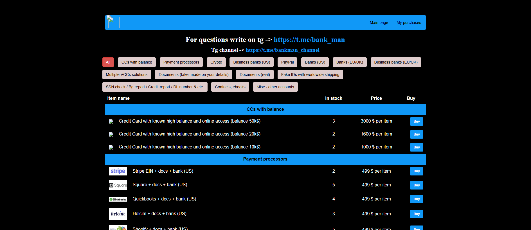The height and width of the screenshot is (230, 531).
Task: Click the In stock column header
Action: (x=334, y=98)
